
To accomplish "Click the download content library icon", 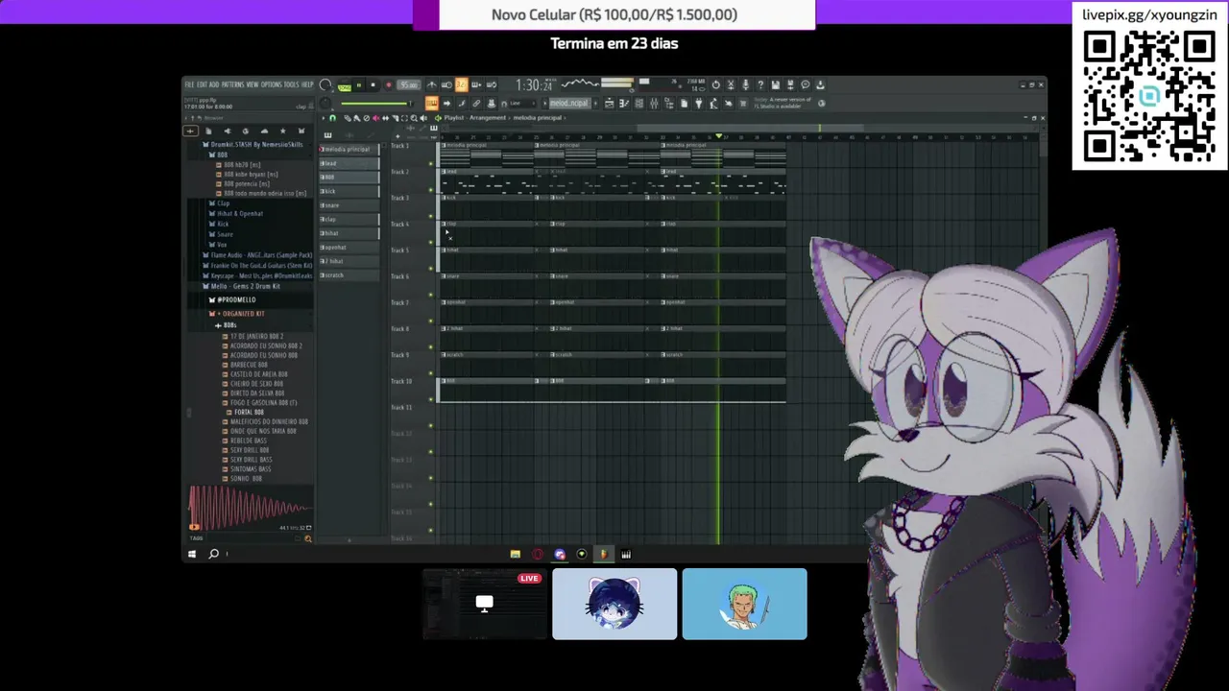I will pos(820,84).
